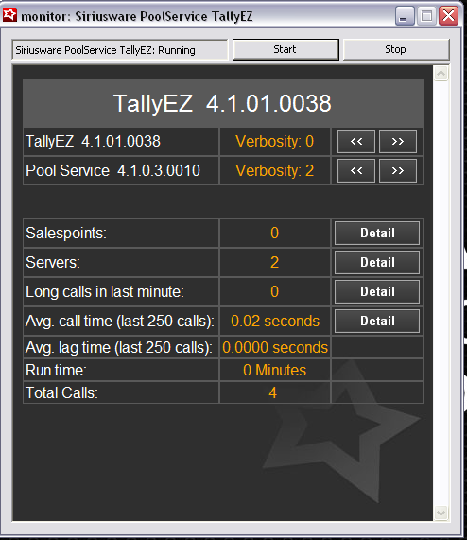Viewport: 467px width, 540px height.
Task: Click the 'Salespoints:' label
Action: pyautogui.click(x=66, y=234)
